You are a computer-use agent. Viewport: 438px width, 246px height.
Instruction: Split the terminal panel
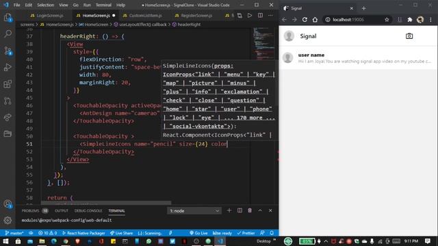[240, 210]
